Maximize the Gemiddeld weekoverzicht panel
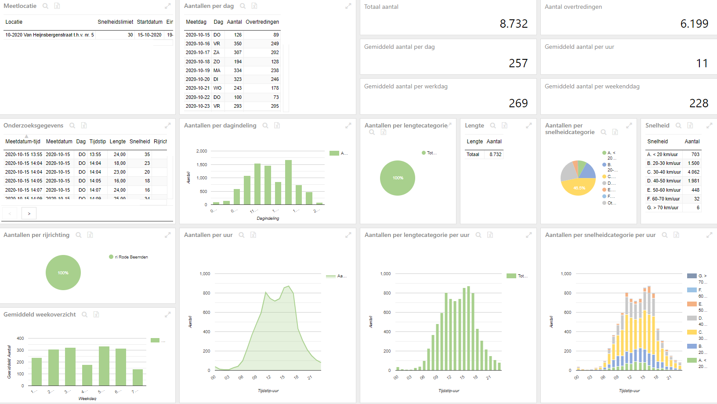 [167, 315]
